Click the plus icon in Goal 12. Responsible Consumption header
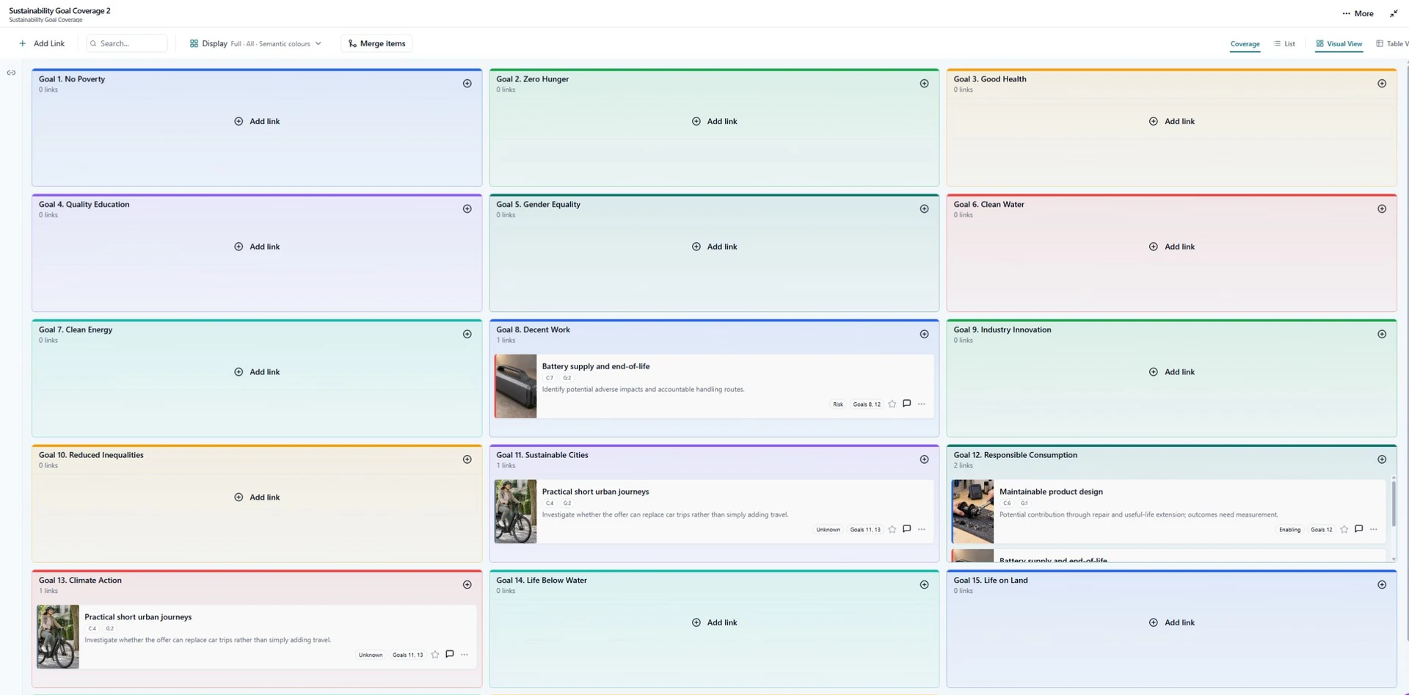The width and height of the screenshot is (1409, 695). coord(1382,459)
